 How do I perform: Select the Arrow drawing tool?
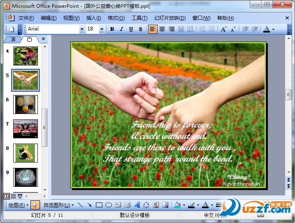pyautogui.click(x=89, y=205)
